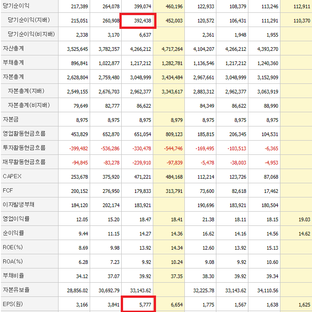Select the 당기순이익(지배) row label
This screenshot has width=312, height=312.
[x=29, y=20]
